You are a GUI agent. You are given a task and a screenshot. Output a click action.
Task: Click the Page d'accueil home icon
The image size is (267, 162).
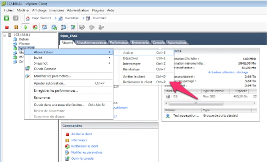pyautogui.click(x=28, y=18)
